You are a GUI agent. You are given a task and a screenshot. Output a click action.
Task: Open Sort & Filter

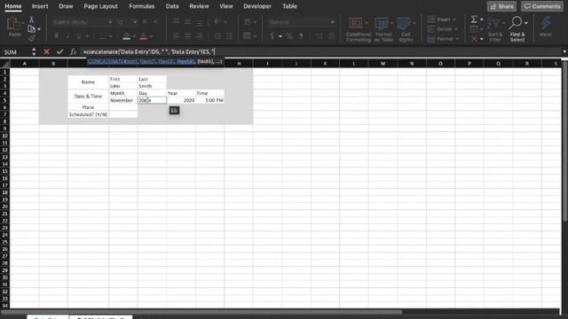[495, 29]
